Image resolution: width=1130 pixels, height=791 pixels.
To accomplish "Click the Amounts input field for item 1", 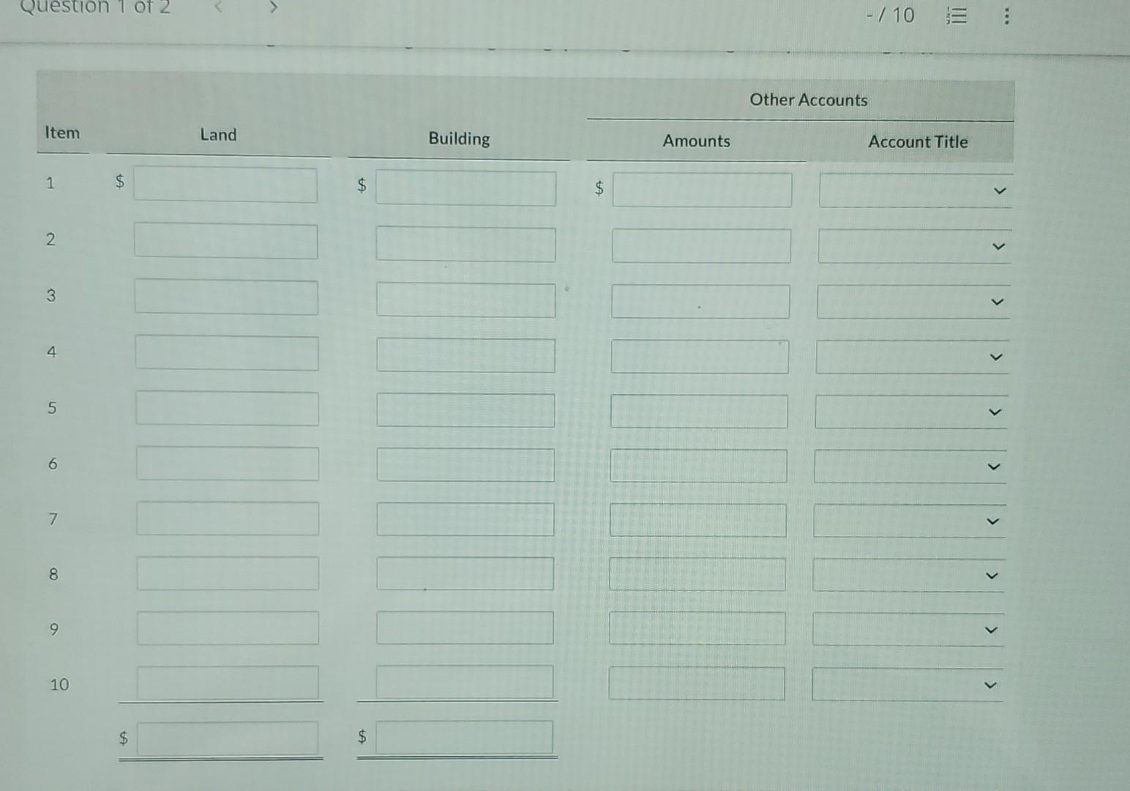I will (702, 191).
